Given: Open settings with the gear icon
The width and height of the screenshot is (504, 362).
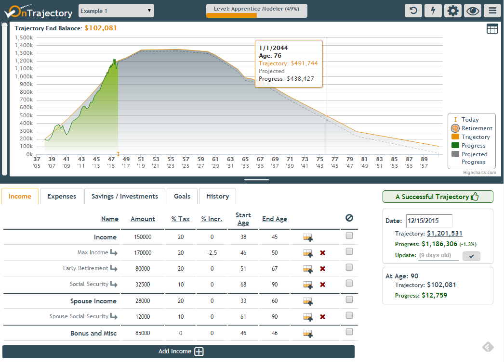Looking at the screenshot, I should pyautogui.click(x=453, y=11).
